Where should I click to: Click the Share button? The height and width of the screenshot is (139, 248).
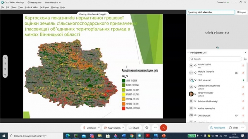134,128
